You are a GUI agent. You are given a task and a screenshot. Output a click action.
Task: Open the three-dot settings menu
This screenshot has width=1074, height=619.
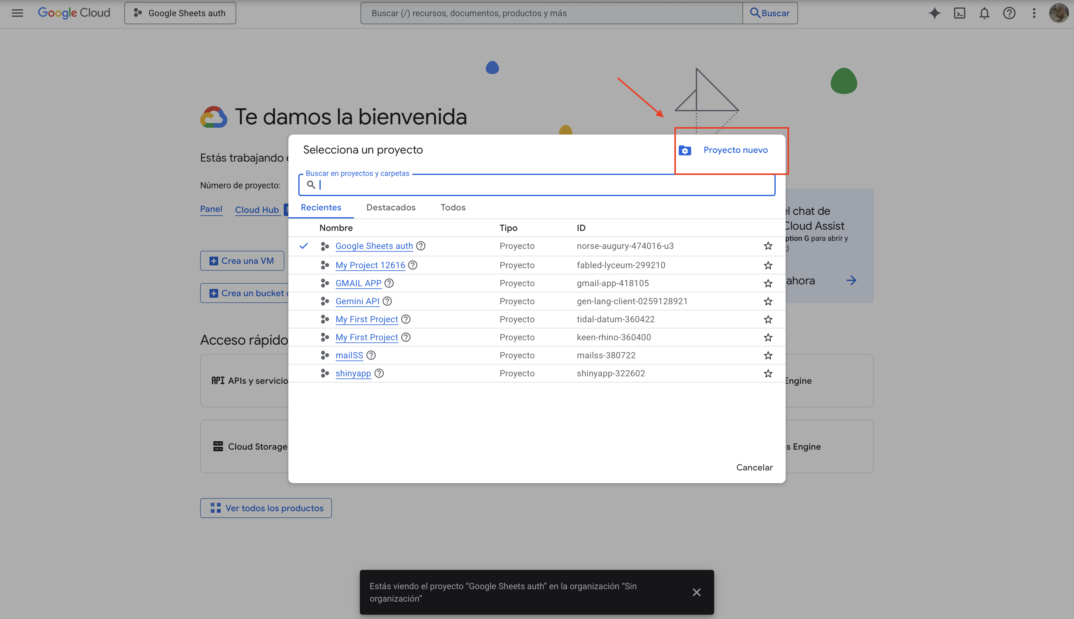point(1034,13)
